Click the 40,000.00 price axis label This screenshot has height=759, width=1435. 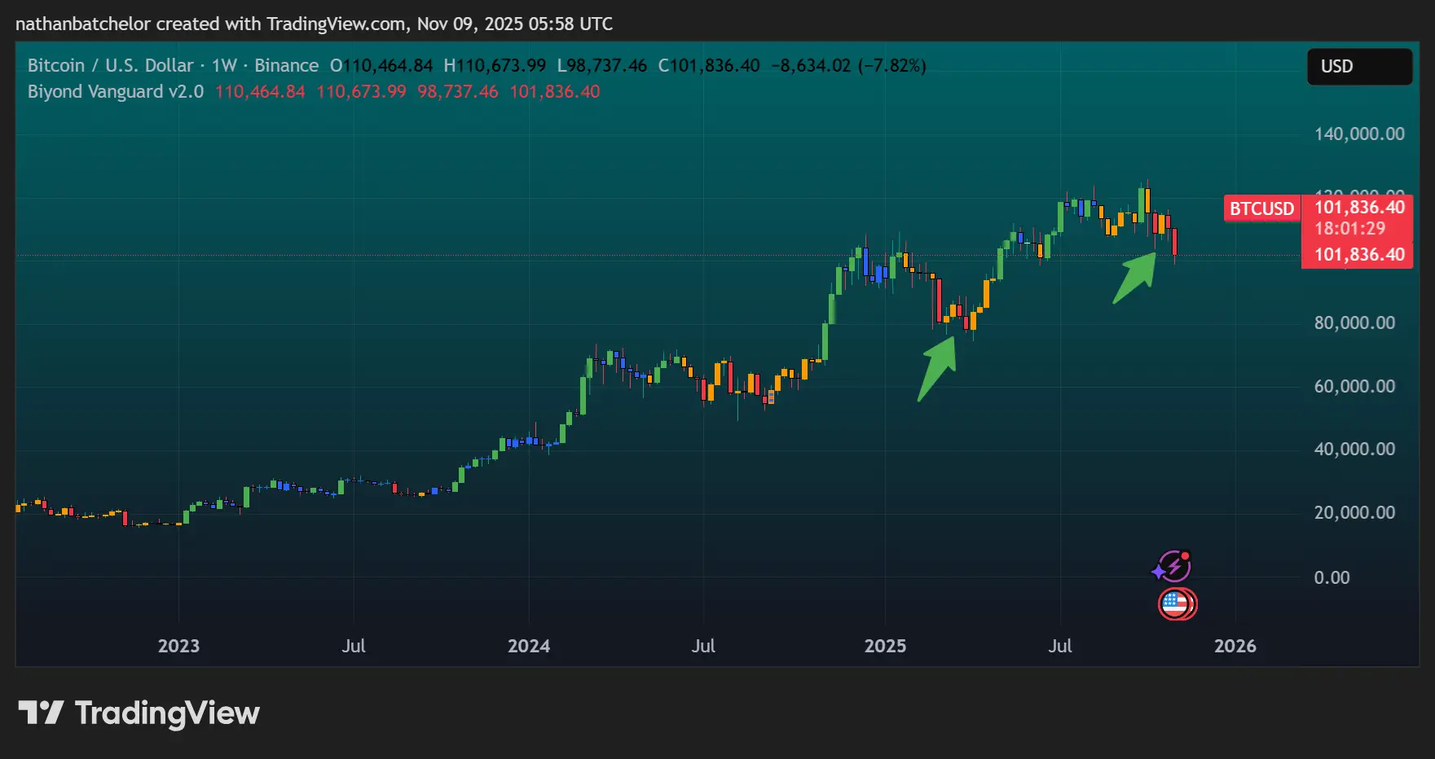(1354, 450)
